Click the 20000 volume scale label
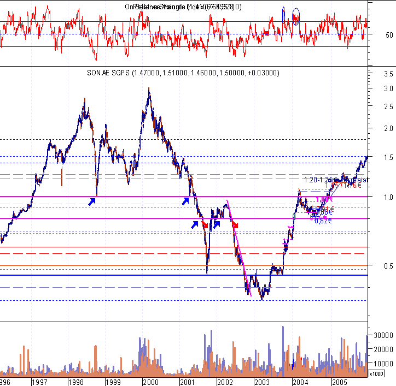The height and width of the screenshot is (386, 396). tap(383, 349)
